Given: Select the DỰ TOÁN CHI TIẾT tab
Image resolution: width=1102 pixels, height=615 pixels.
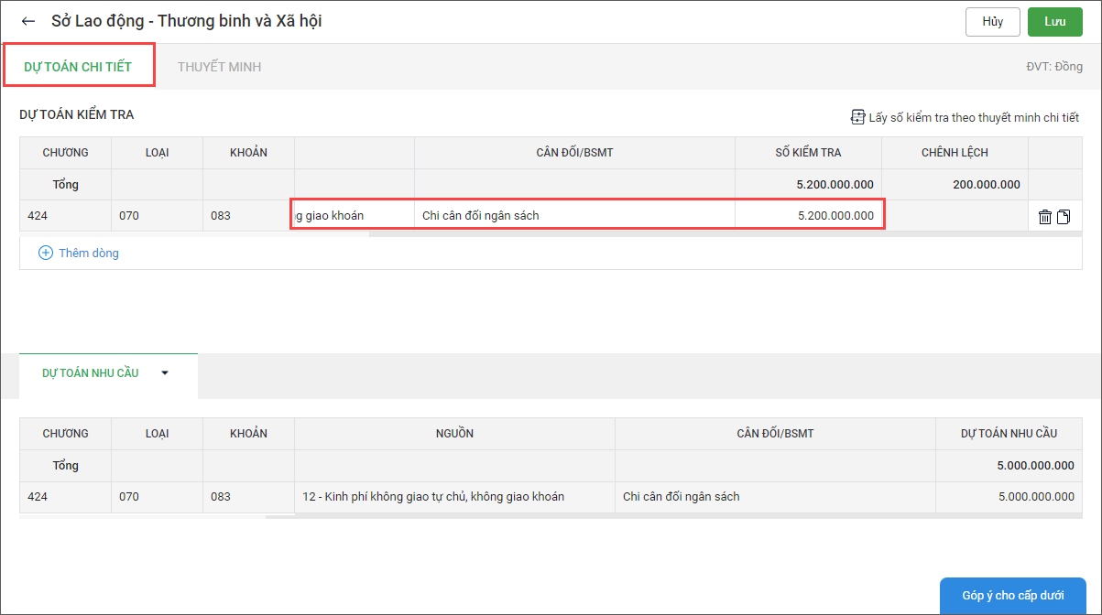Looking at the screenshot, I should click(78, 67).
